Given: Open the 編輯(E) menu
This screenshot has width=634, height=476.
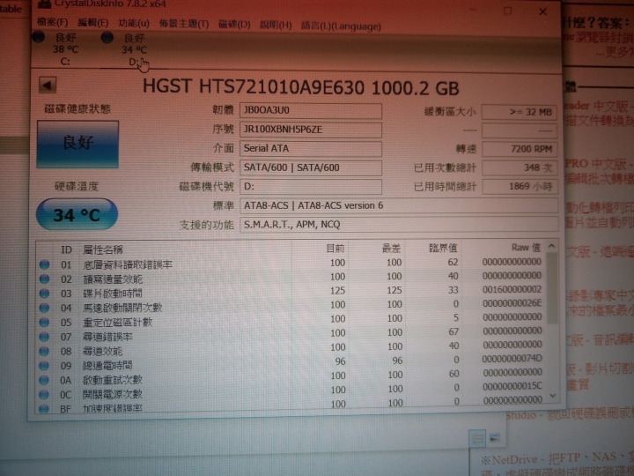Looking at the screenshot, I should point(93,23).
